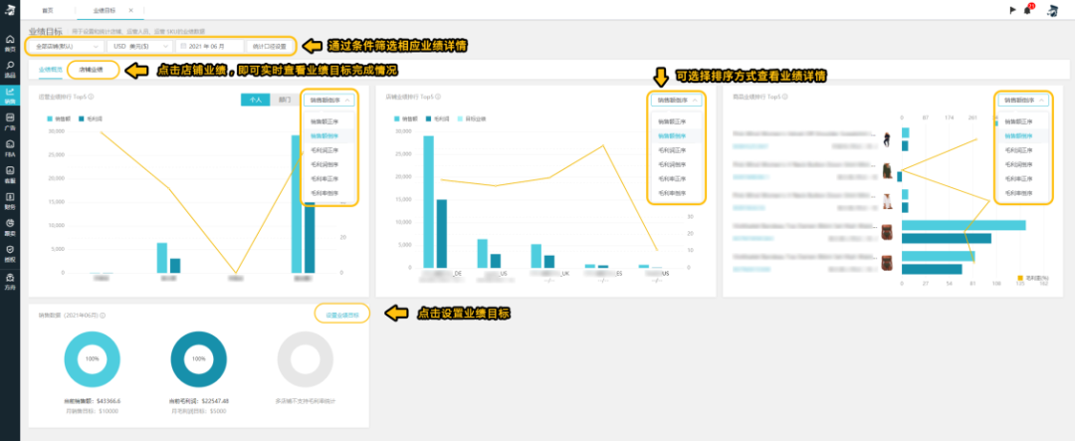Open the 万舟 icon in sidebar
The height and width of the screenshot is (441, 1075).
[x=10, y=277]
